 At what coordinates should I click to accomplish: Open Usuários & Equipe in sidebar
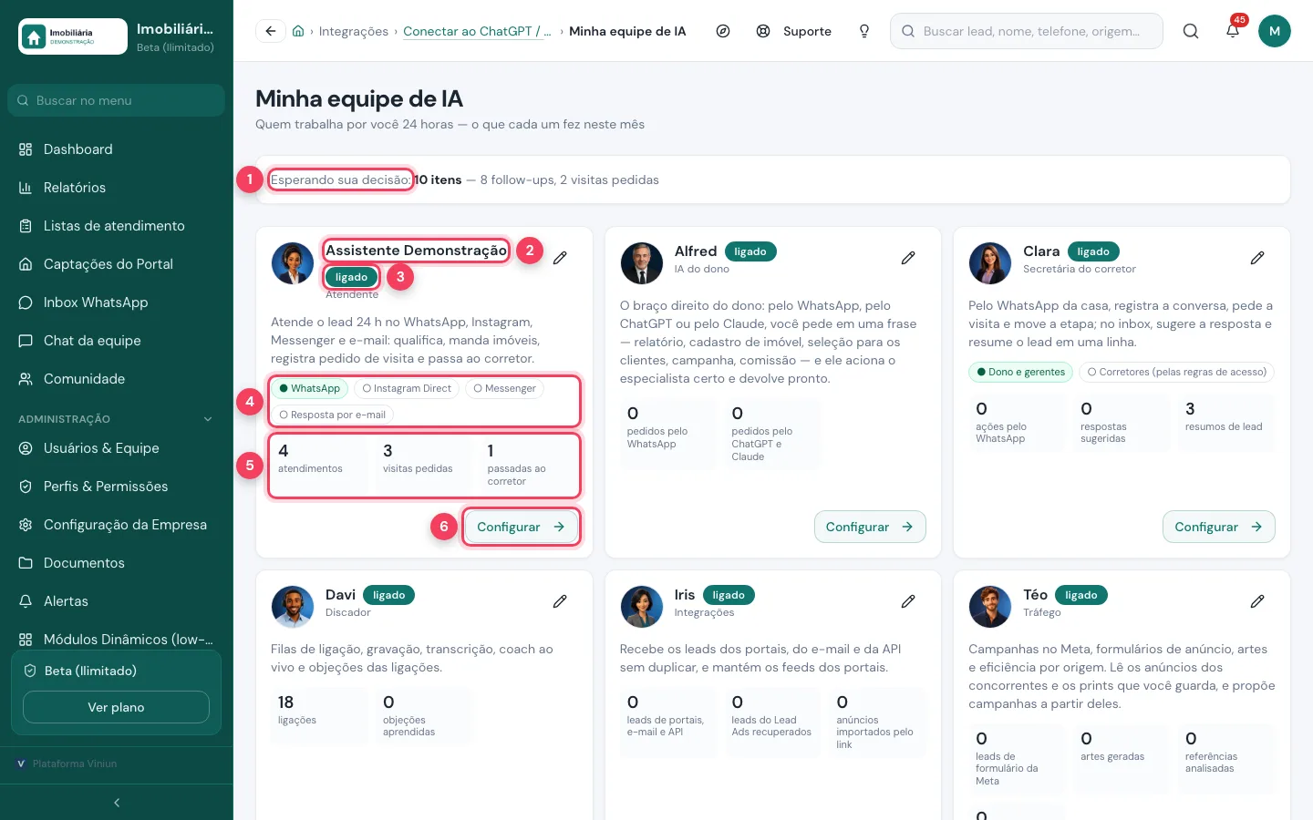tap(117, 448)
